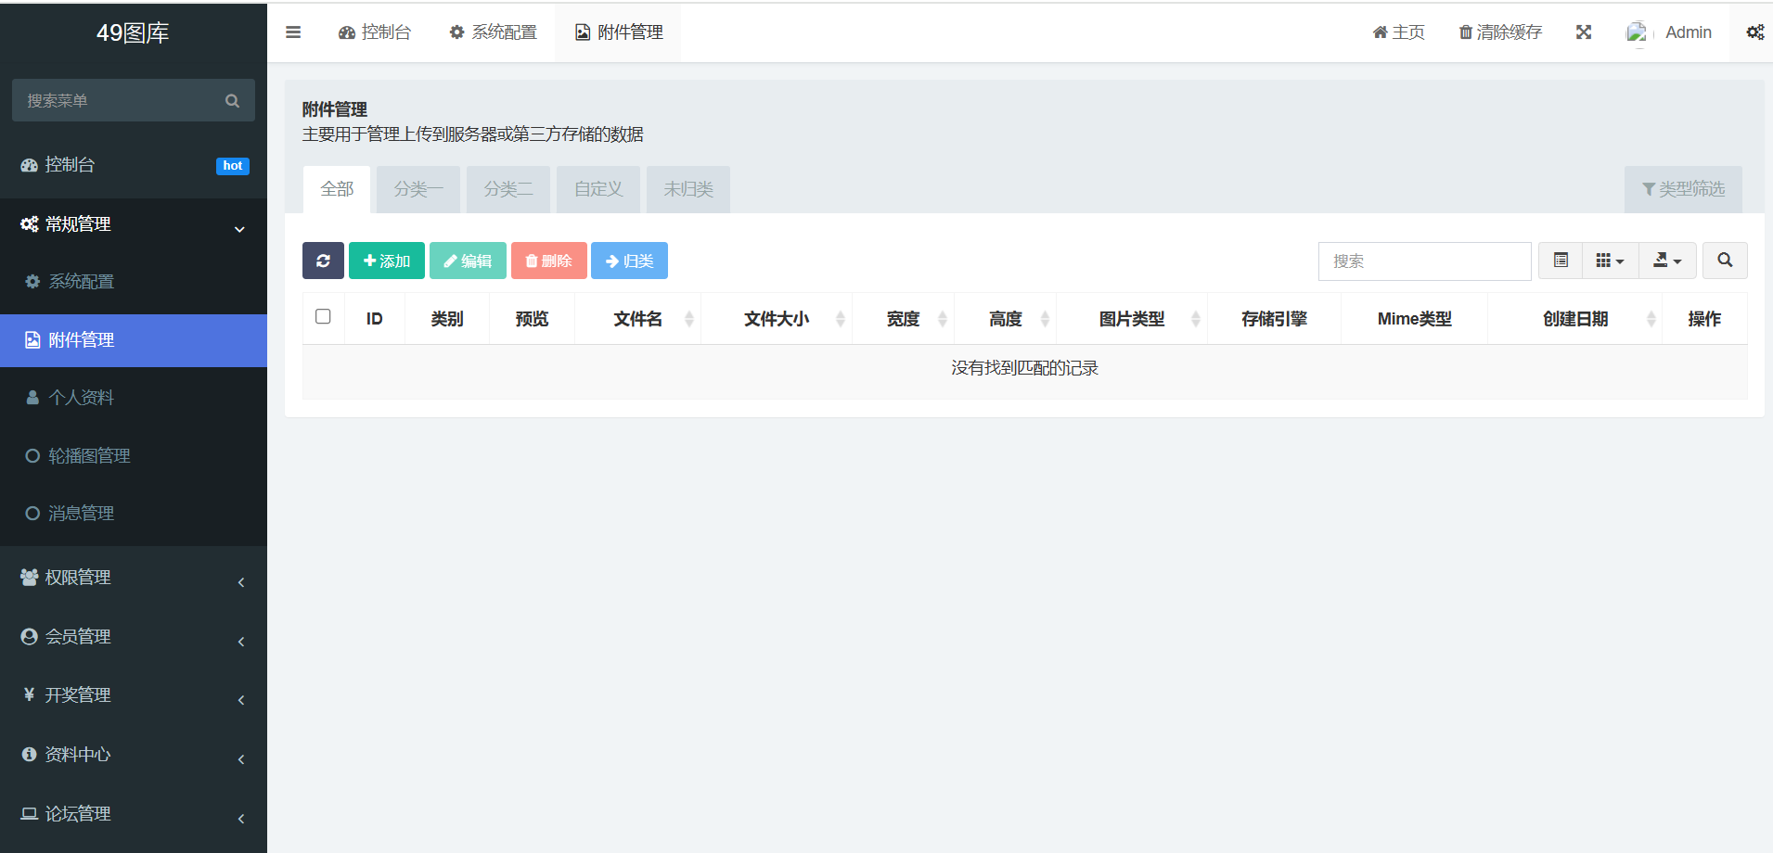Expand the 开奖管理 sidebar menu
Viewport: 1773px width, 853px height.
click(x=134, y=695)
